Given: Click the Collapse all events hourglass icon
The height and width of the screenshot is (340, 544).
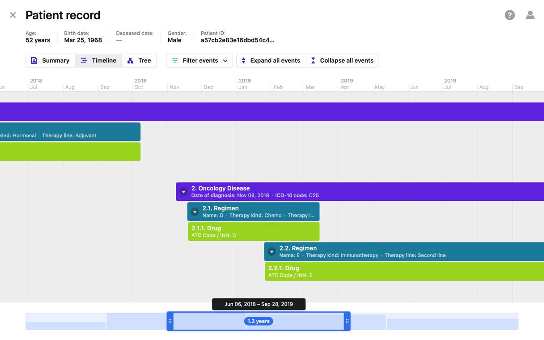Looking at the screenshot, I should (313, 60).
